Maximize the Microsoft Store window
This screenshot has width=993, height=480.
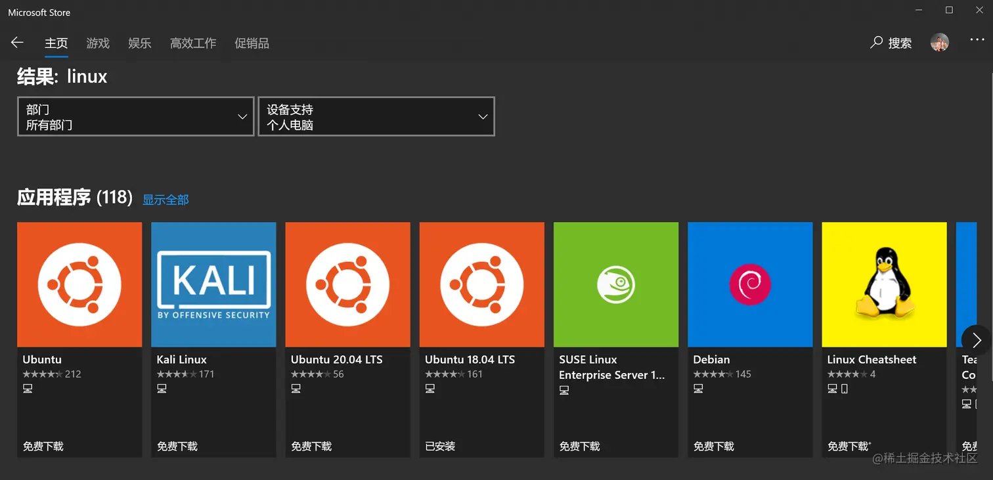tap(949, 10)
